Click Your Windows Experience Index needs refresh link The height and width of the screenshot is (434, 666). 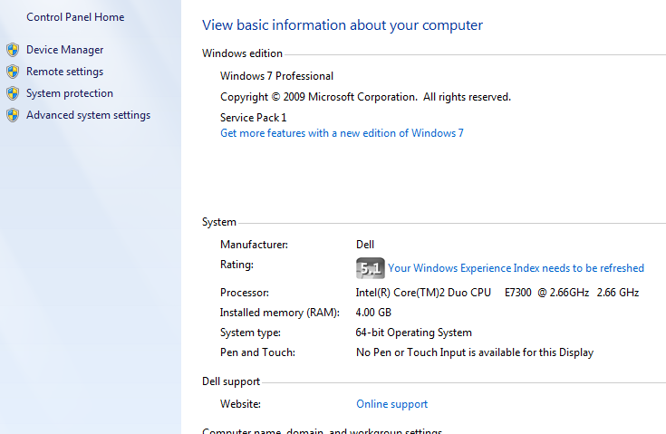click(516, 268)
